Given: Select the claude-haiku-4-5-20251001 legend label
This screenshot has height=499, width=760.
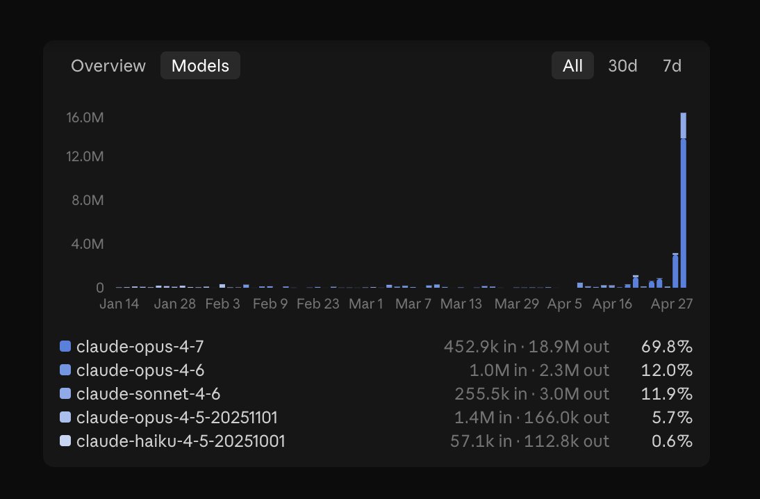Looking at the screenshot, I should 181,441.
